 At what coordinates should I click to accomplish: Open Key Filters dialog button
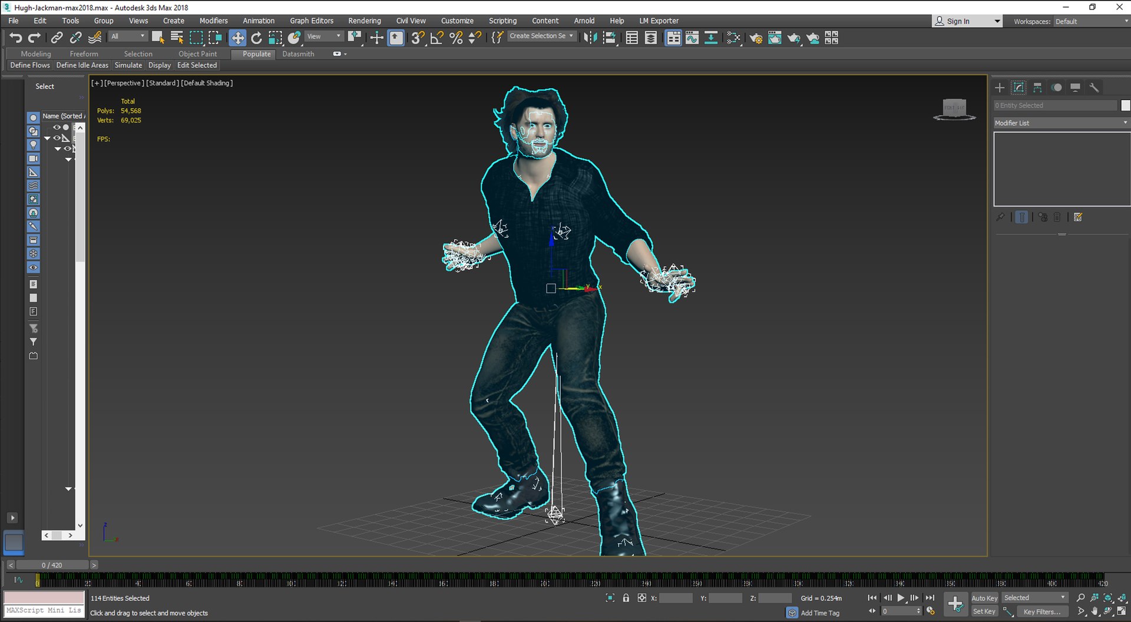coord(1042,612)
